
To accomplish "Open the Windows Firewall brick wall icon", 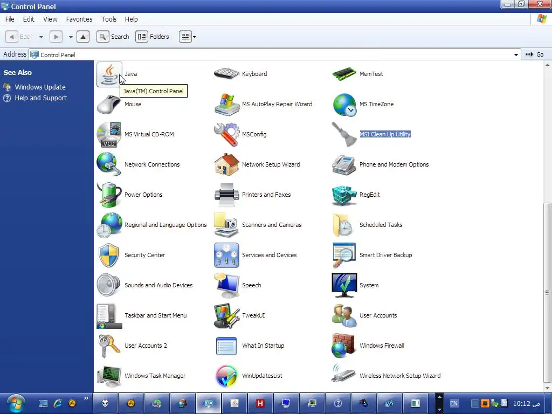I will click(344, 346).
